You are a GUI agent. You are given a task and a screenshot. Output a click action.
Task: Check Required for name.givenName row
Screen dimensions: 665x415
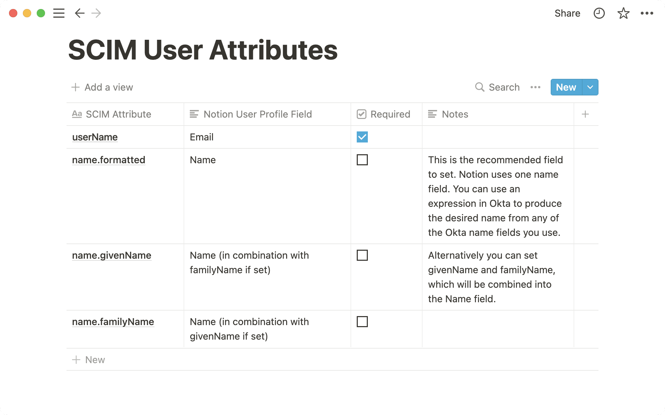pos(362,255)
